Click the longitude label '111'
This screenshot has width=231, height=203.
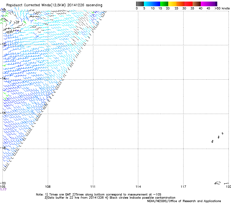[x=93, y=187]
